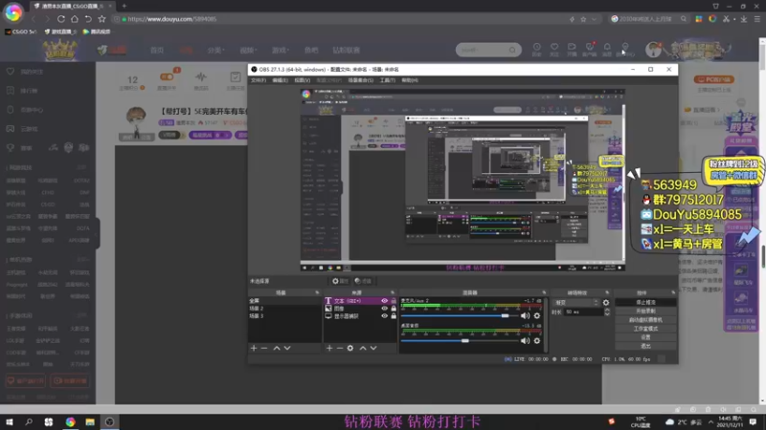Remove the selected source with the minus icon
The height and width of the screenshot is (430, 766).
click(x=340, y=348)
